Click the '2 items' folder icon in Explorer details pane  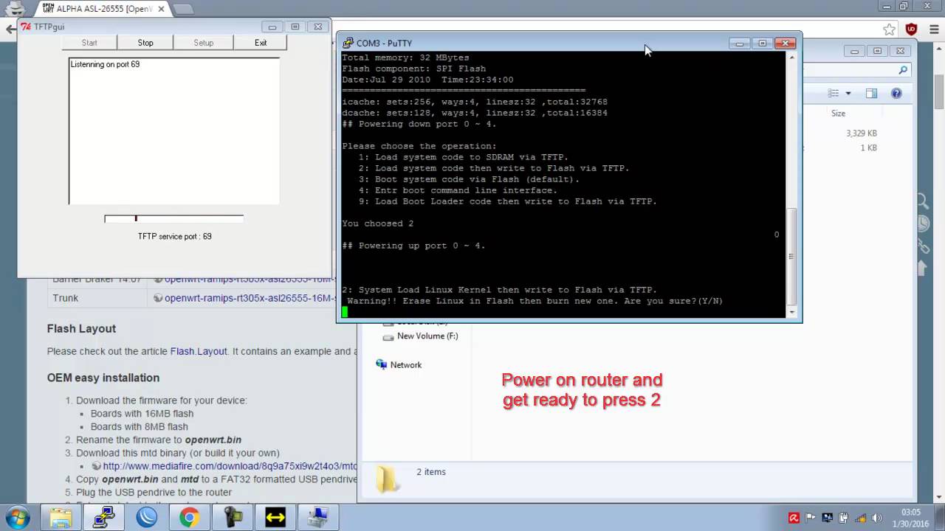388,479
